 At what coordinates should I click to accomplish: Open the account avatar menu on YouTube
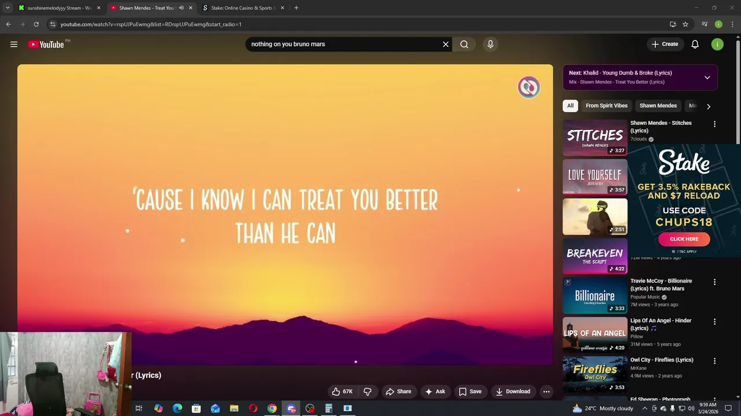coord(717,44)
